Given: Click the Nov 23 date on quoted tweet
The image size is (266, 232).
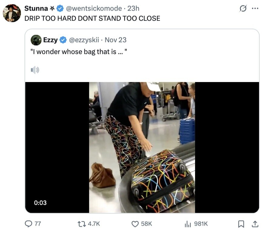Looking at the screenshot, I should pyautogui.click(x=115, y=40).
